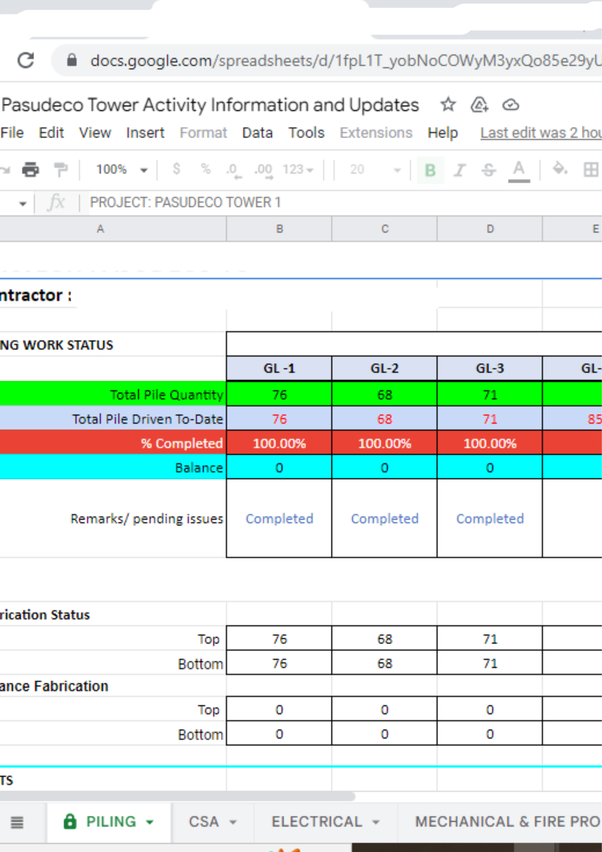Open the Edit menu
The width and height of the screenshot is (602, 852).
(x=51, y=132)
